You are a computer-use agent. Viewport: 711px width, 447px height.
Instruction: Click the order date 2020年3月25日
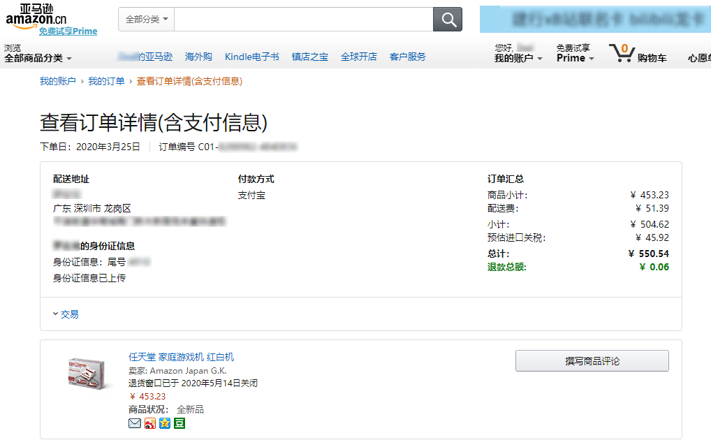point(108,147)
